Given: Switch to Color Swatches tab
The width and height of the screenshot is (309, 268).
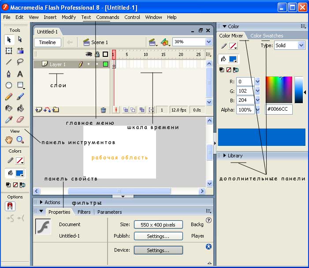Looking at the screenshot, I should [x=267, y=36].
